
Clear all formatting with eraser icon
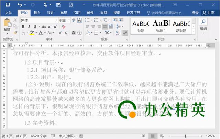point(64,26)
